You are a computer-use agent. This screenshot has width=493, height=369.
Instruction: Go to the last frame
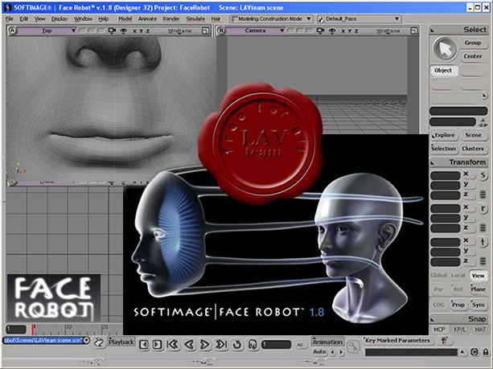pos(220,345)
